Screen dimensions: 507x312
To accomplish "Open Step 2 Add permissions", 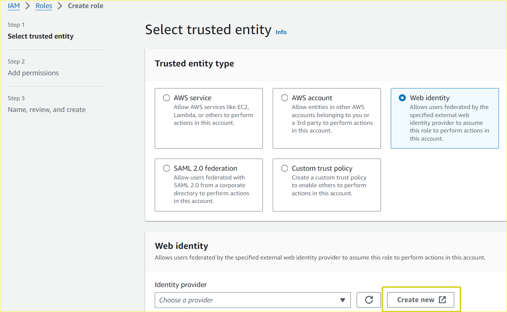I will point(33,73).
